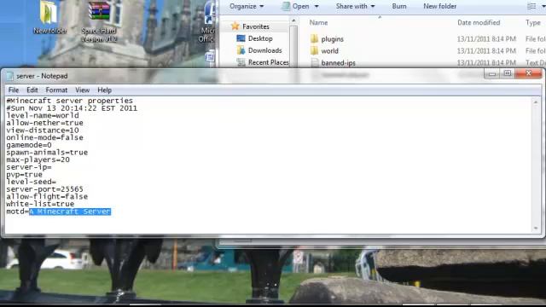Expand the Organize dropdown in Explorer
The height and width of the screenshot is (307, 546).
click(x=247, y=6)
